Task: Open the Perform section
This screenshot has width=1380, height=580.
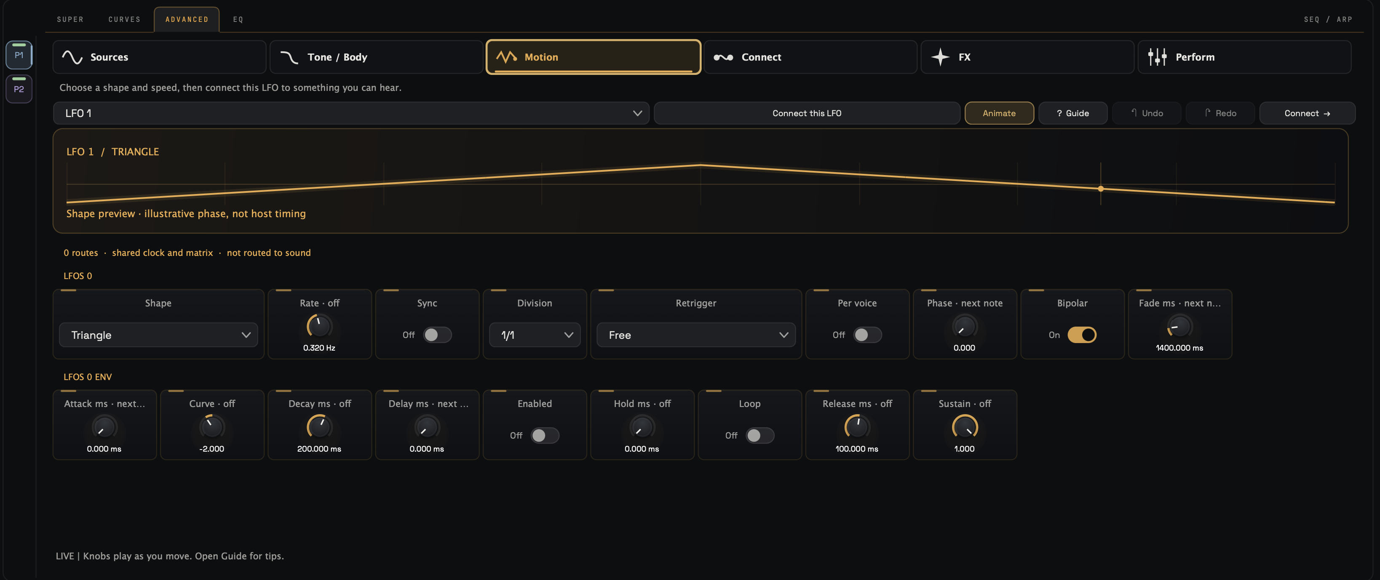Action: (x=1244, y=57)
